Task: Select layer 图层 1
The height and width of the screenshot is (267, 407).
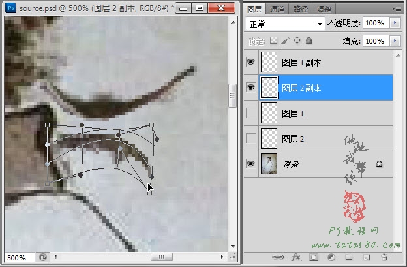Action: click(x=318, y=113)
